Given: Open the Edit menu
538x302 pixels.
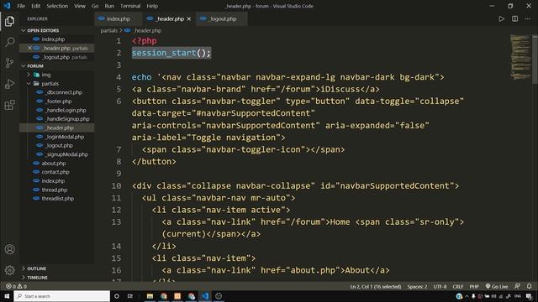Looking at the screenshot, I should [x=35, y=6].
